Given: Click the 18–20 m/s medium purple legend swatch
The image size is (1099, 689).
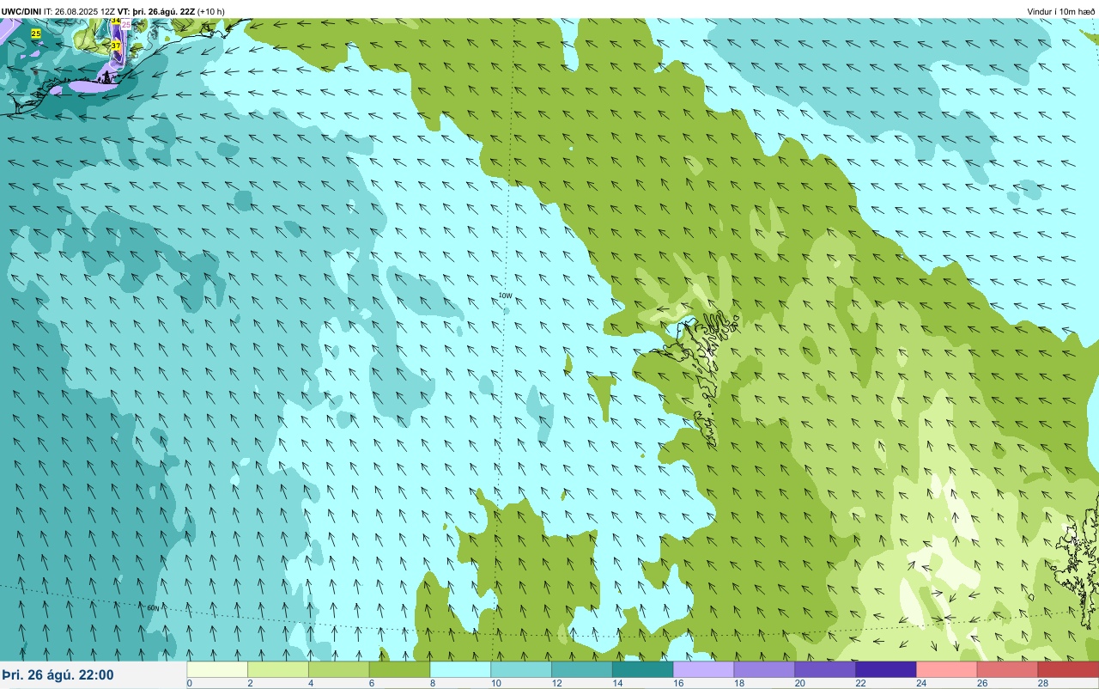Looking at the screenshot, I should pos(765,669).
